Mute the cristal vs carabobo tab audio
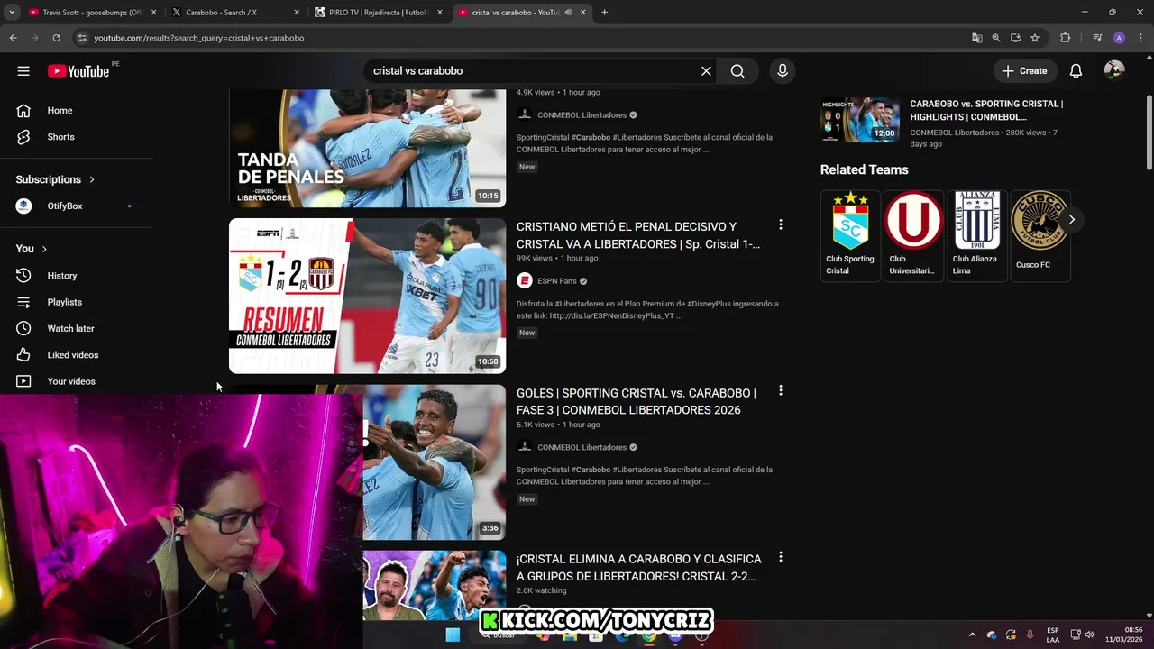The image size is (1154, 649). tap(568, 13)
